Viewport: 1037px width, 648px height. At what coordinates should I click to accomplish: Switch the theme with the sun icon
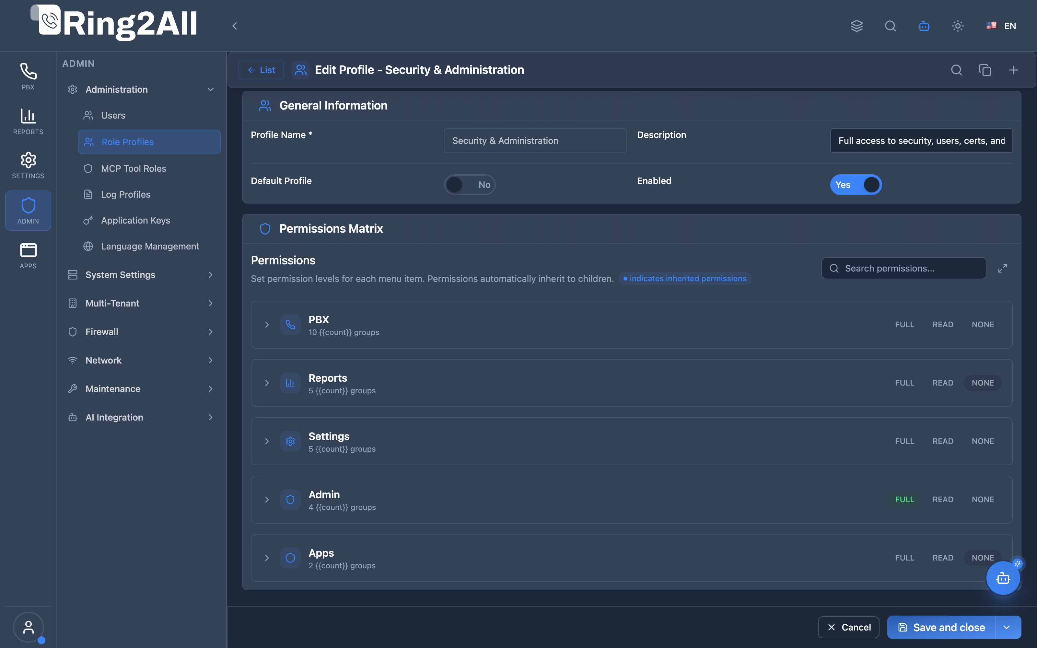click(958, 26)
